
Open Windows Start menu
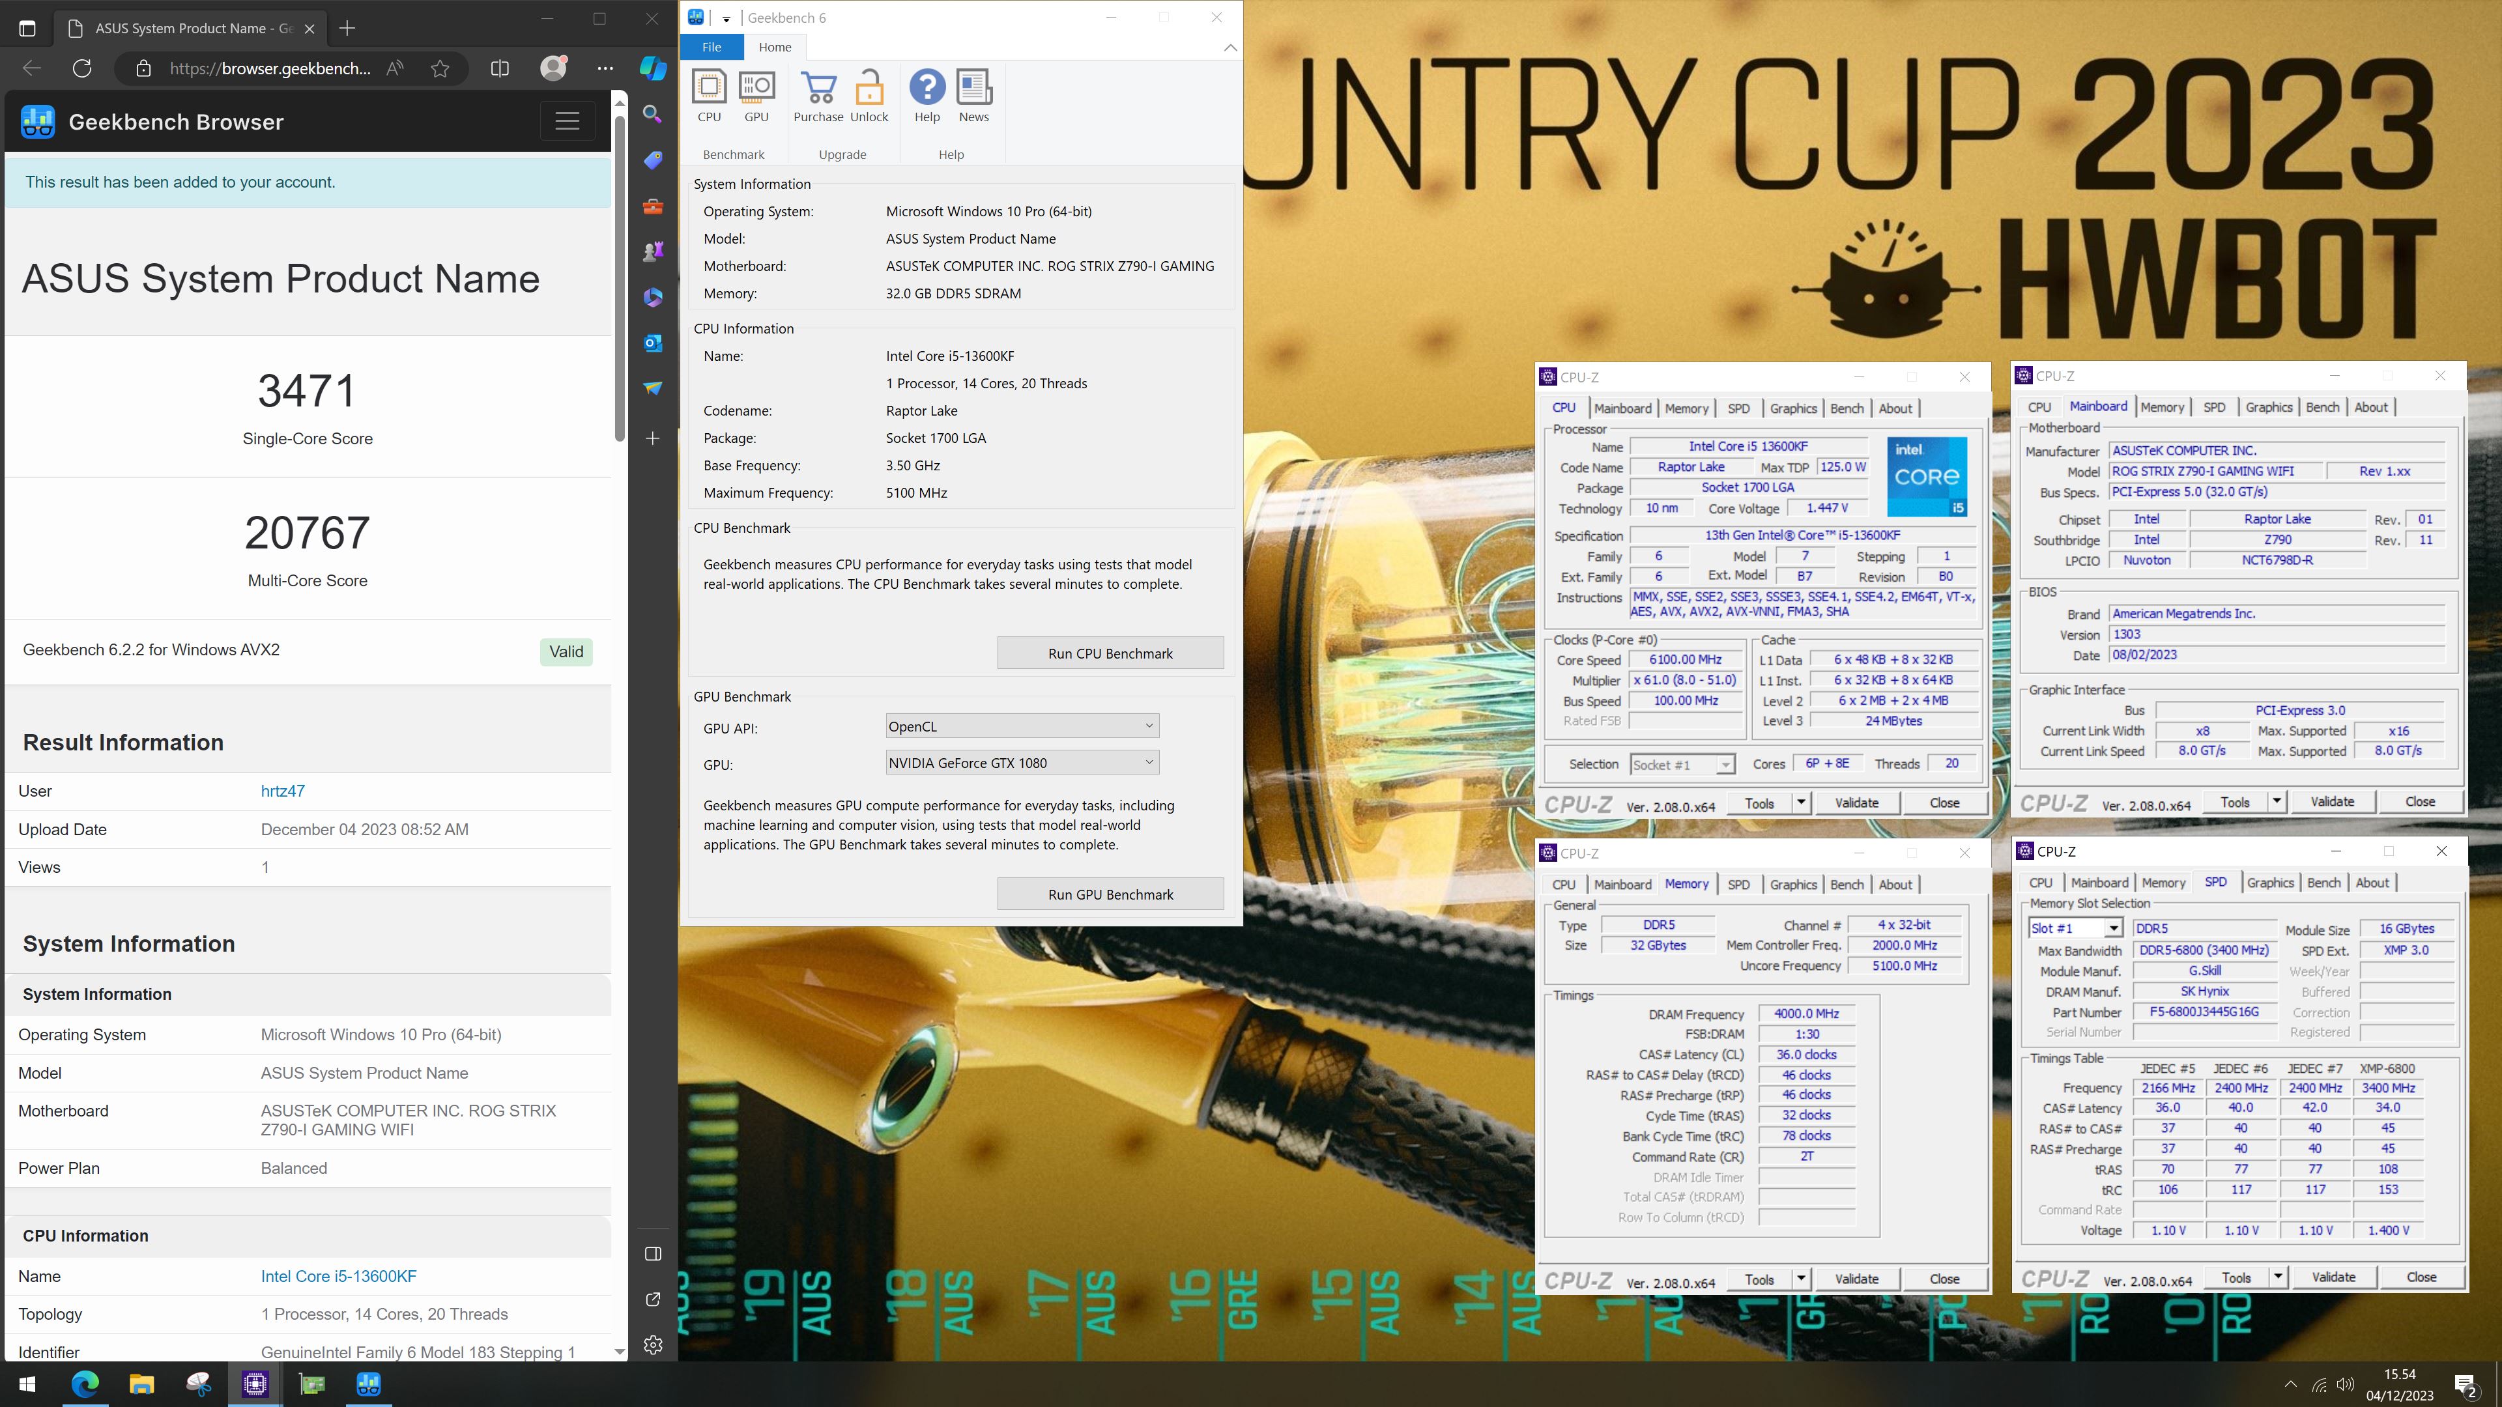pyautogui.click(x=27, y=1384)
